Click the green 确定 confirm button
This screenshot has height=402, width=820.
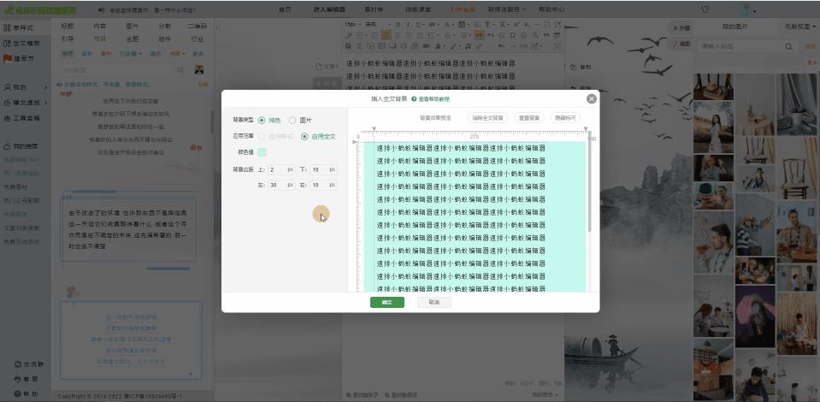pyautogui.click(x=387, y=302)
